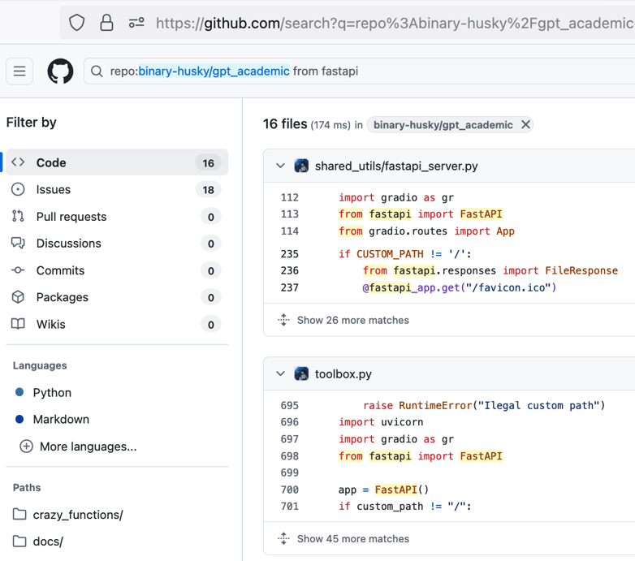Click the padlock site security icon
635x561 pixels.
point(106,23)
